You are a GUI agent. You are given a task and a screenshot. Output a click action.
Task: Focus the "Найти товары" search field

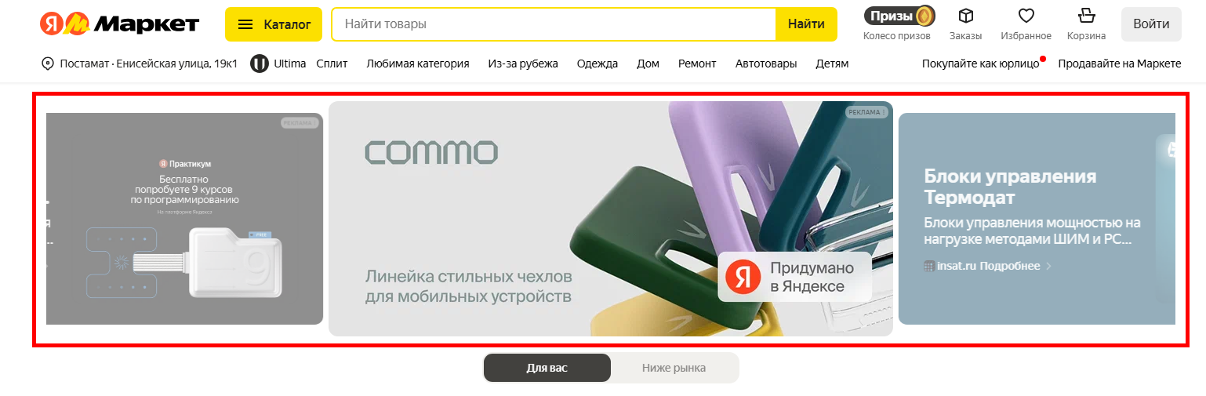(x=554, y=24)
